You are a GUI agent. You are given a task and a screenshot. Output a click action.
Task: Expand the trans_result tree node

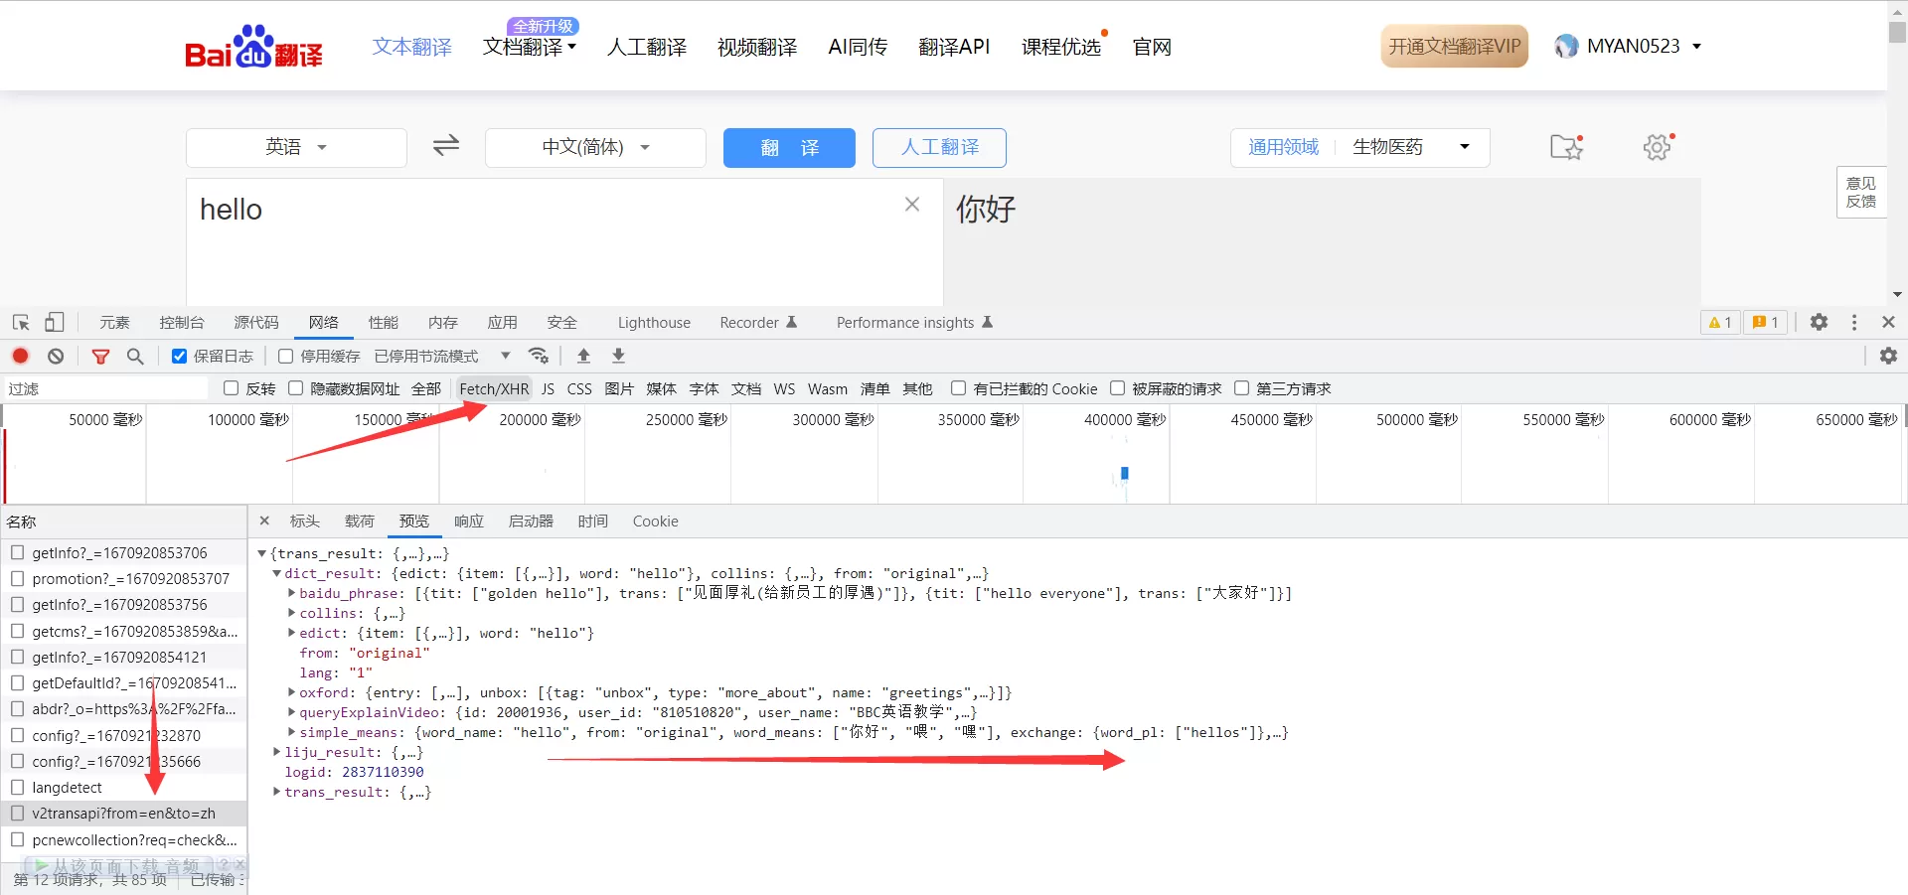click(x=277, y=792)
